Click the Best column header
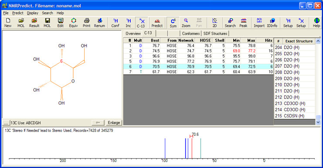This screenshot has height=168, width=323. [151, 41]
